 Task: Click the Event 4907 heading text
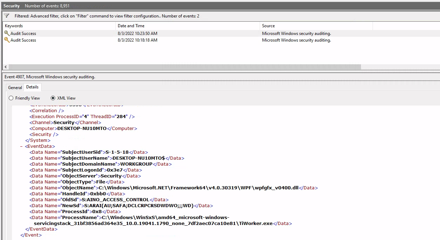point(50,77)
